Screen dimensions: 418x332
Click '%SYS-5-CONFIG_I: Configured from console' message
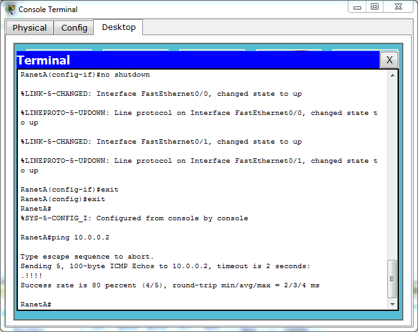coord(134,218)
